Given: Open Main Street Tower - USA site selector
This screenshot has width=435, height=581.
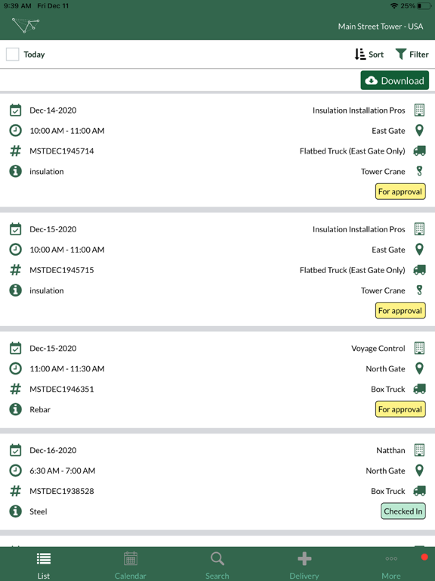Looking at the screenshot, I should click(381, 26).
